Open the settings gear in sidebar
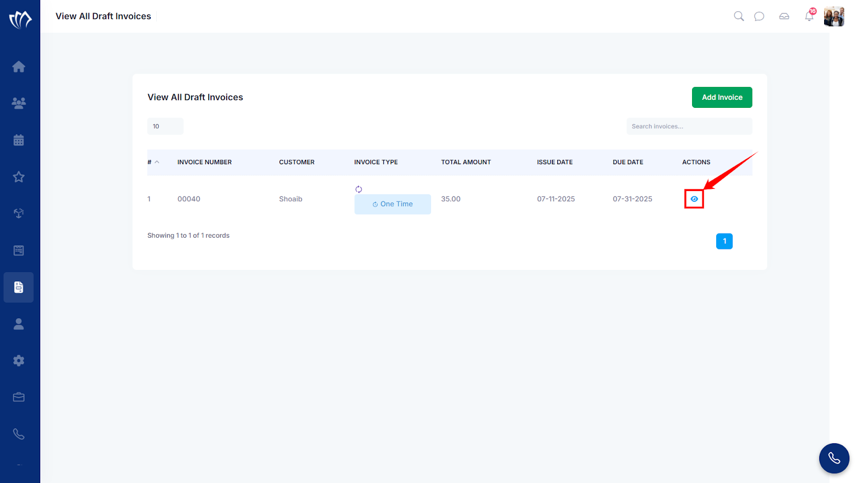 pyautogui.click(x=19, y=361)
